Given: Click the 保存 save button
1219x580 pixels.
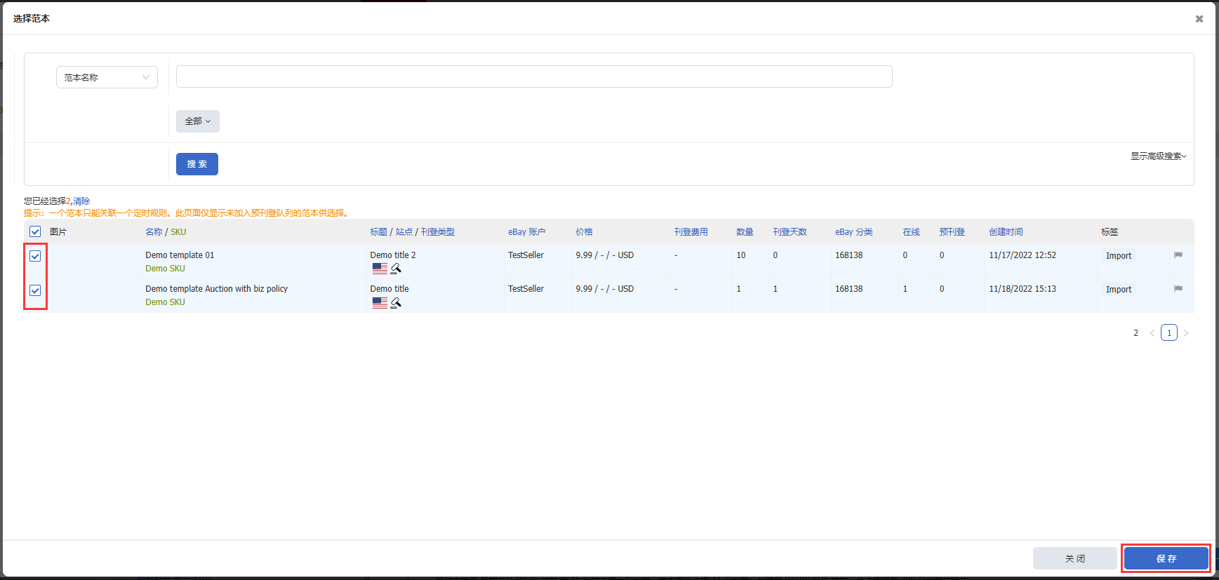Looking at the screenshot, I should pyautogui.click(x=1166, y=558).
